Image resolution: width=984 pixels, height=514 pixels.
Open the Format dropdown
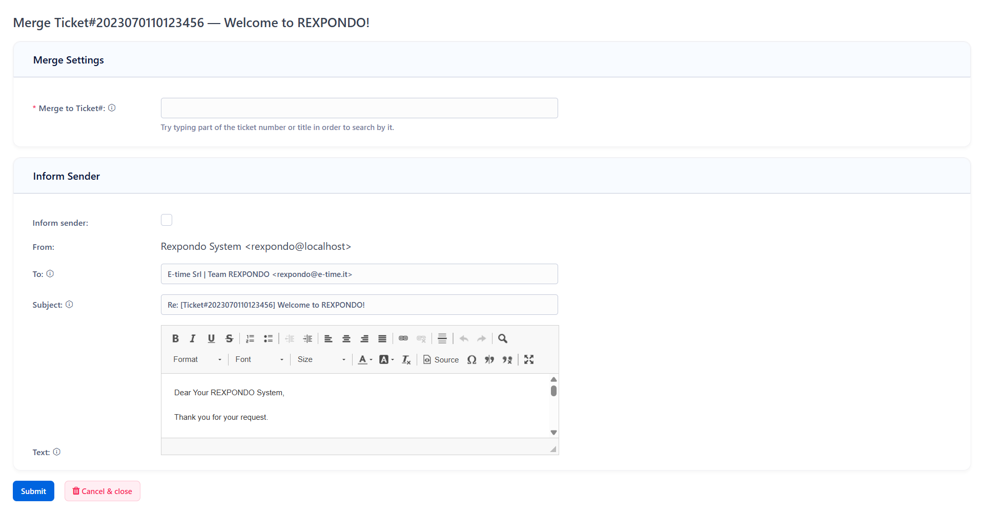(x=197, y=359)
